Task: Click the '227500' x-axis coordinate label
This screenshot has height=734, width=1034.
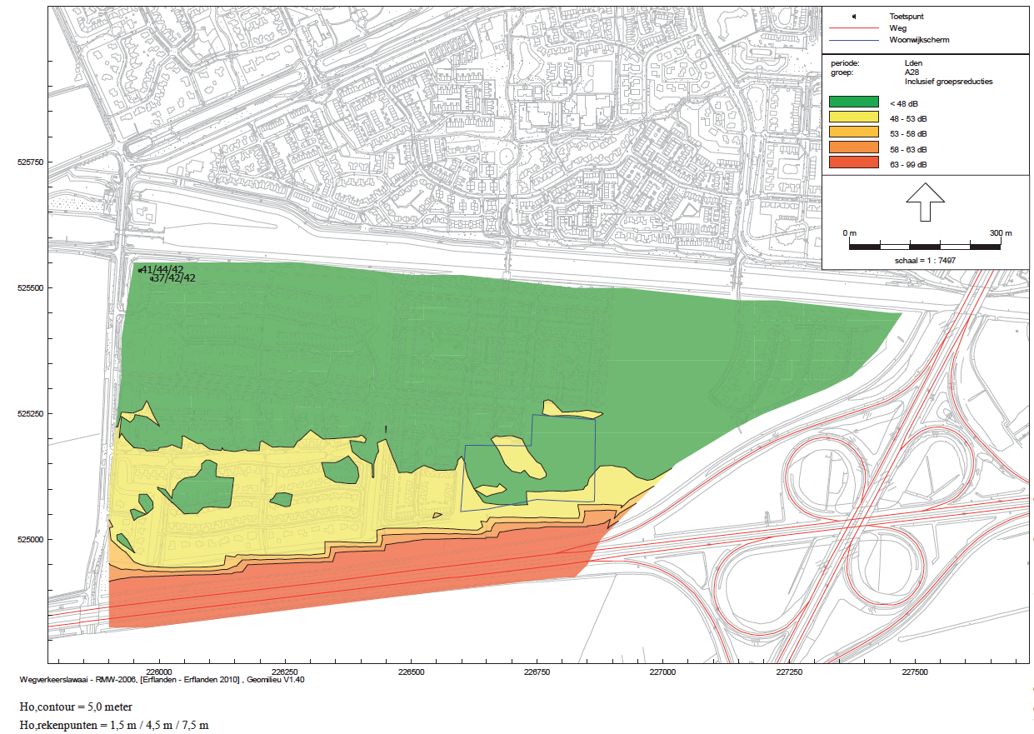Action: click(915, 671)
